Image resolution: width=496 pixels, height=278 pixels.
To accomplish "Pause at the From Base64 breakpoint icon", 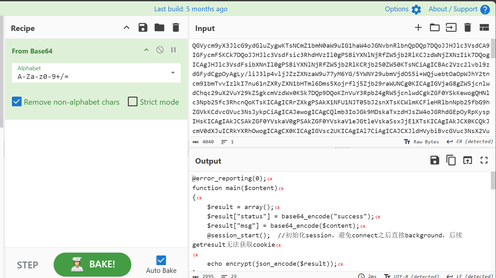I will click(x=173, y=50).
